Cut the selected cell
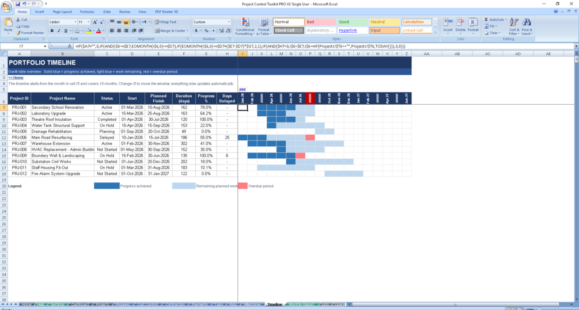The height and width of the screenshot is (310, 579). [x=22, y=20]
